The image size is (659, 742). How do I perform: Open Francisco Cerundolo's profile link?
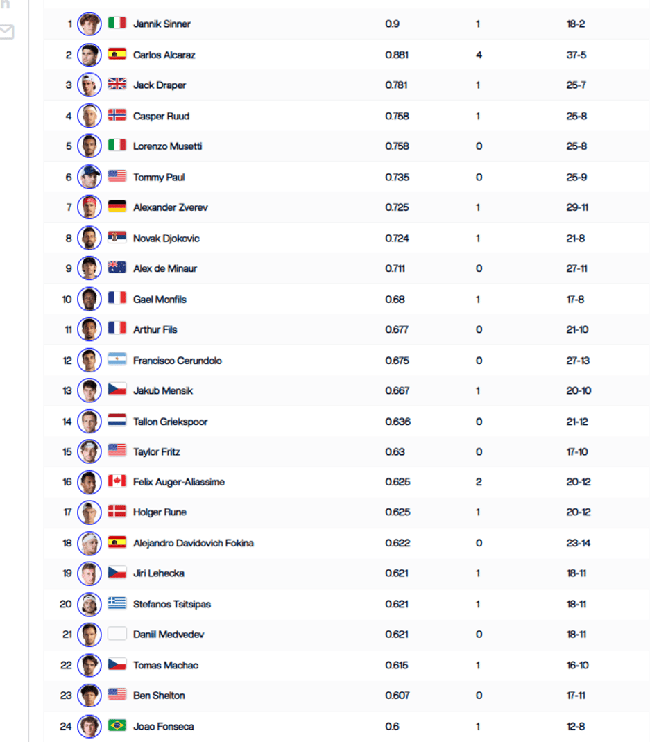[178, 361]
